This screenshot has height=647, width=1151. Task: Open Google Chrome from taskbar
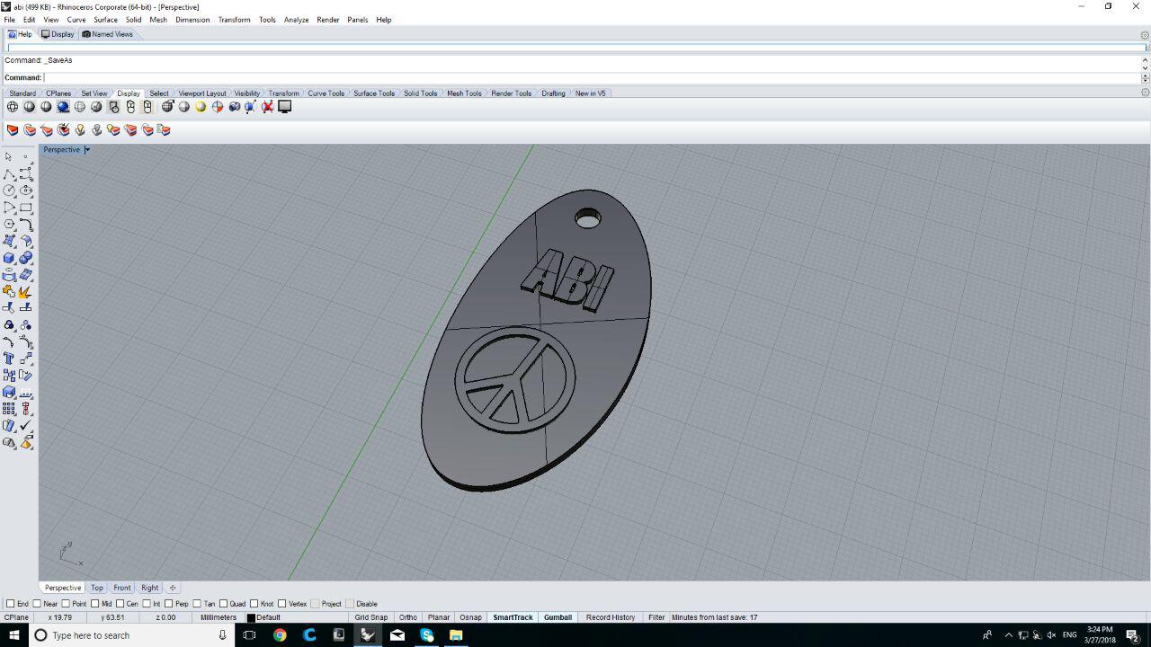tap(280, 635)
